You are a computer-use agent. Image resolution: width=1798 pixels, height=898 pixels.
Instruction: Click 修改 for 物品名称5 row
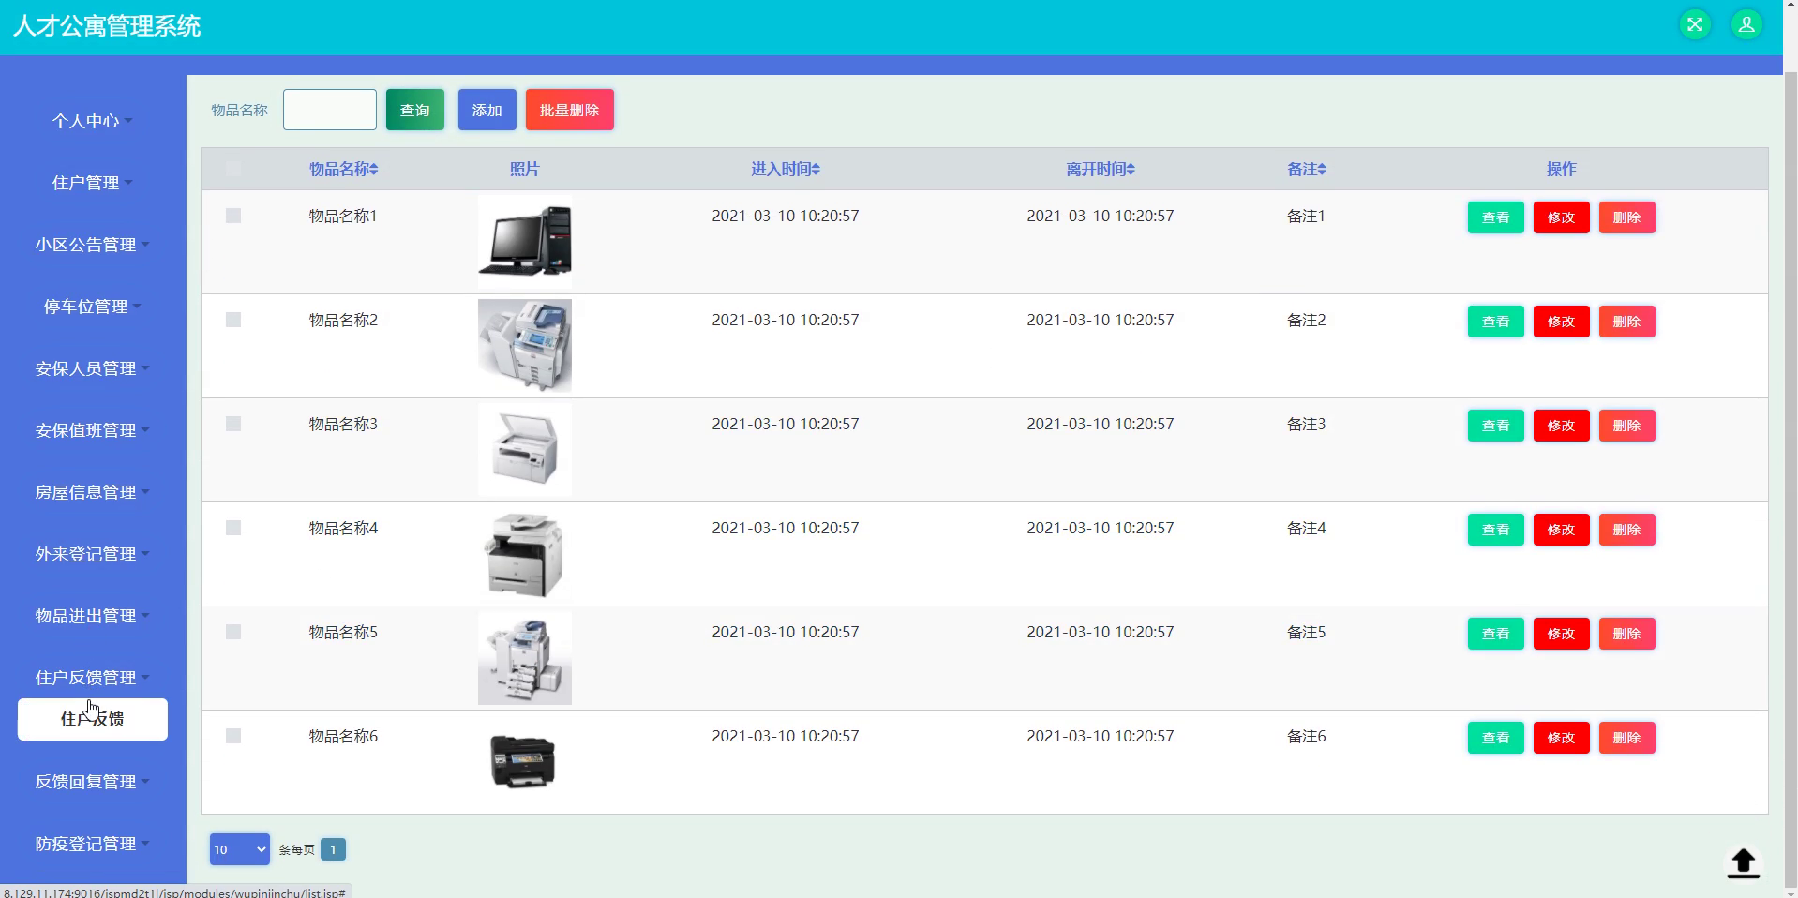pyautogui.click(x=1562, y=634)
